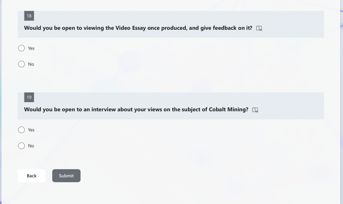Choose No radio circle for Cobalt Mining interview
The width and height of the screenshot is (343, 204).
(21, 146)
